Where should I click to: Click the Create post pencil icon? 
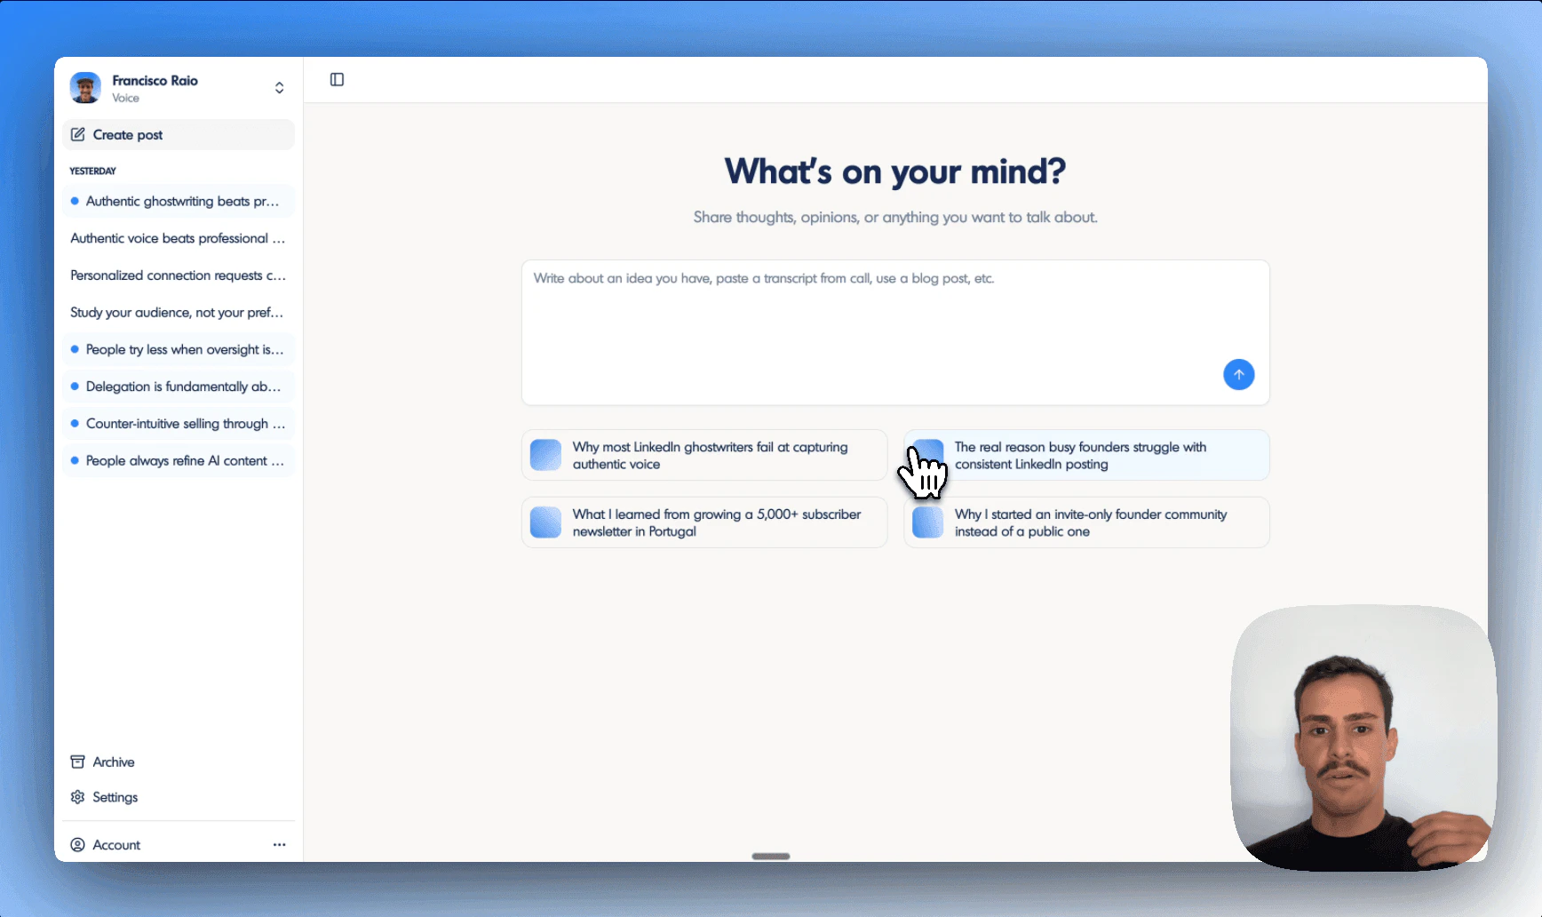(78, 134)
